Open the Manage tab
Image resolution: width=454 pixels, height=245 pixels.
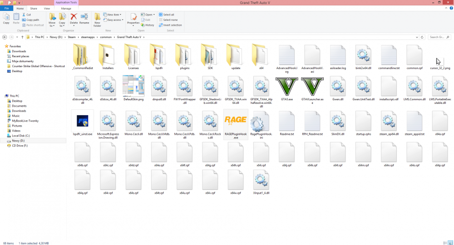(66, 8)
